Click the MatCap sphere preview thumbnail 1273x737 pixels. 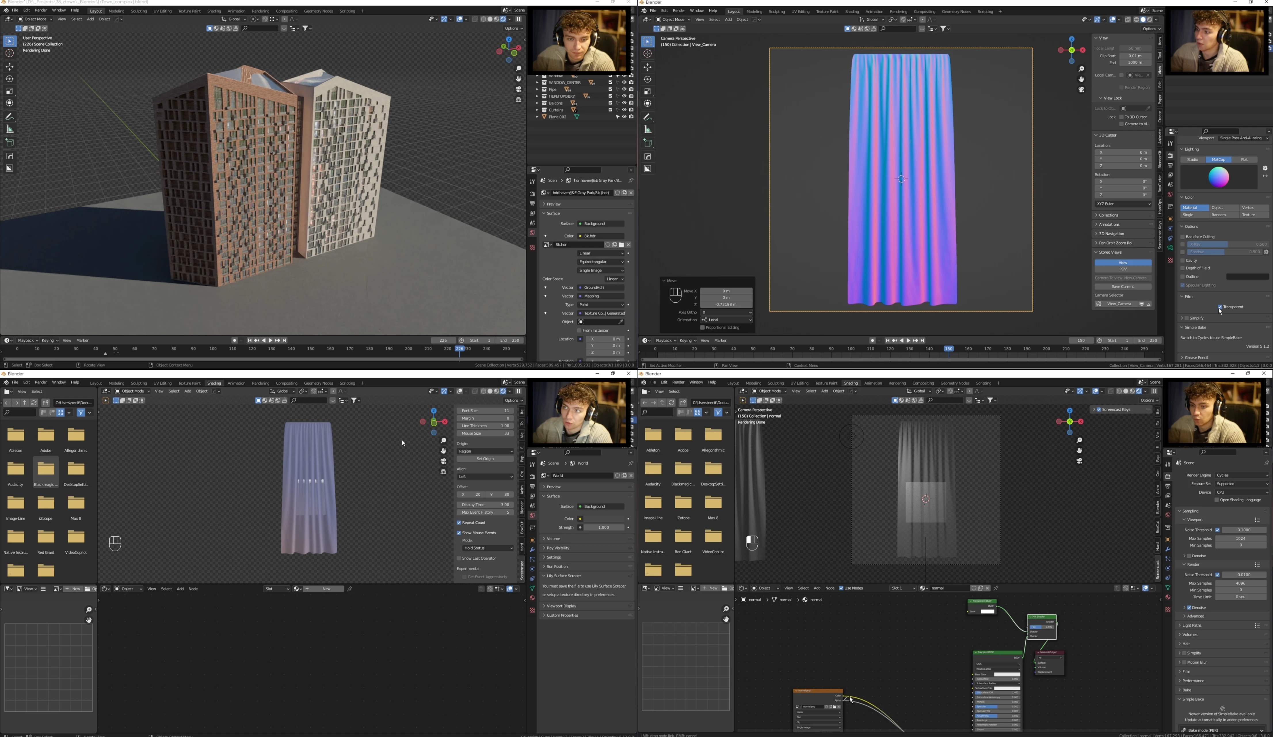click(1218, 177)
